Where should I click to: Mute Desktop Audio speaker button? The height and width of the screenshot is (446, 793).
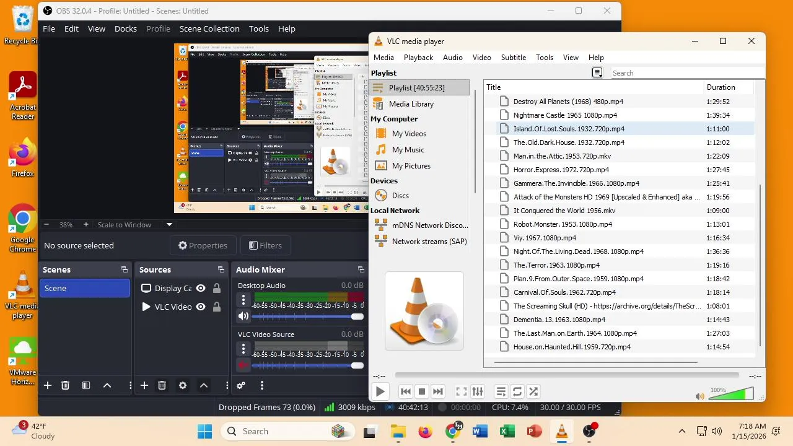click(243, 316)
